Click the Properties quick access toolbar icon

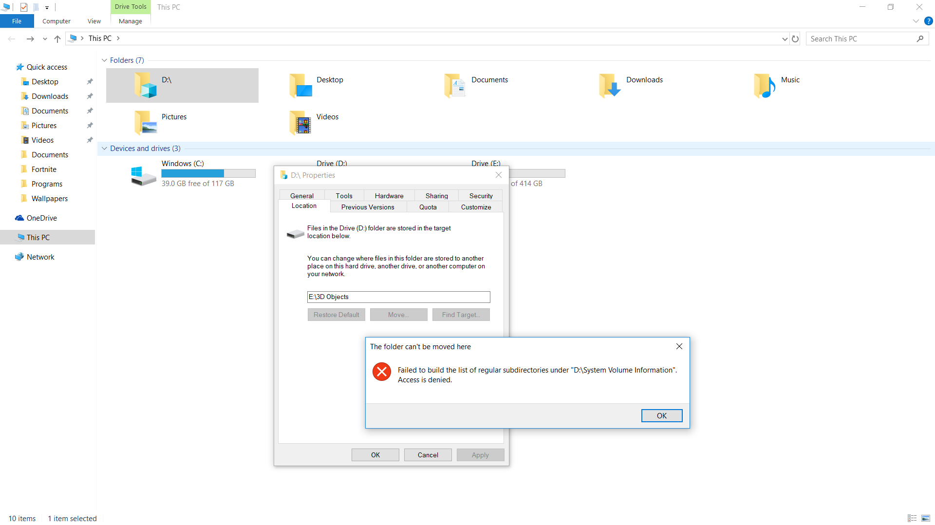[23, 7]
